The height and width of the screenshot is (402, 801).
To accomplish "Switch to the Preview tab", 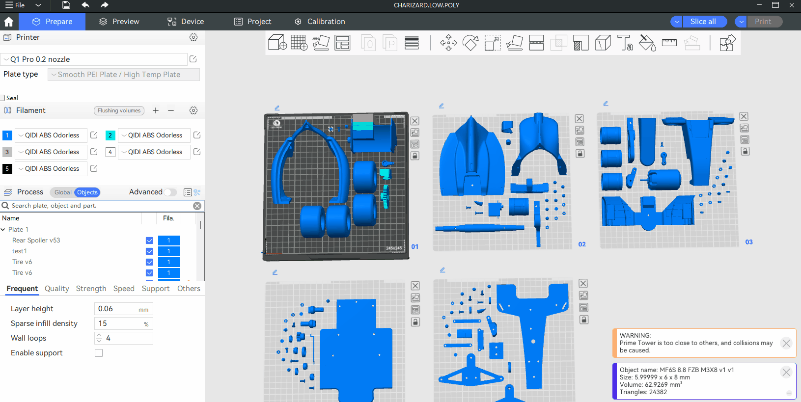I will pyautogui.click(x=119, y=22).
